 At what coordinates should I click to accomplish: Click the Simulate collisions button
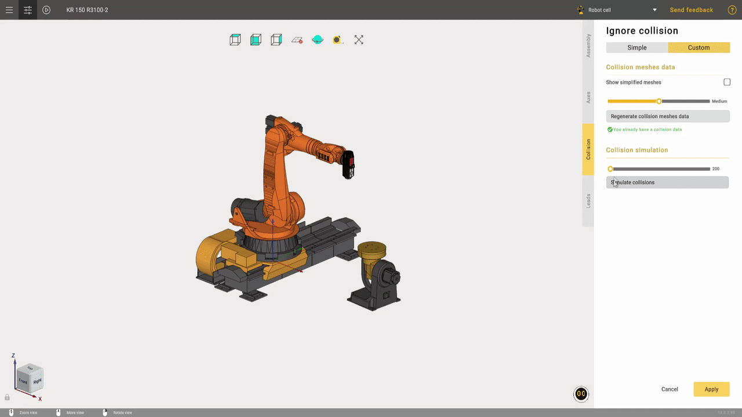(667, 182)
